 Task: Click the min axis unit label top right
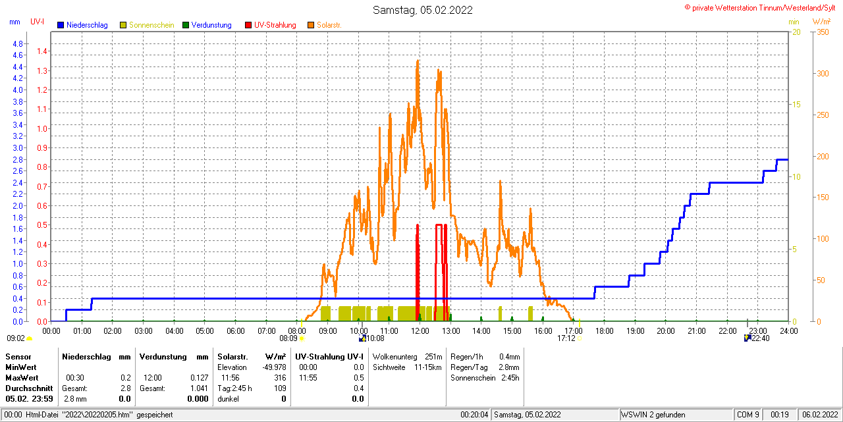(x=794, y=22)
